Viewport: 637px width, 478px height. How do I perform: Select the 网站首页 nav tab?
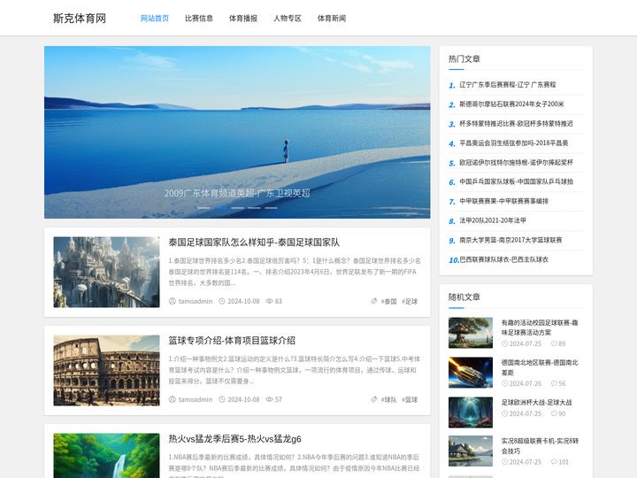[154, 19]
